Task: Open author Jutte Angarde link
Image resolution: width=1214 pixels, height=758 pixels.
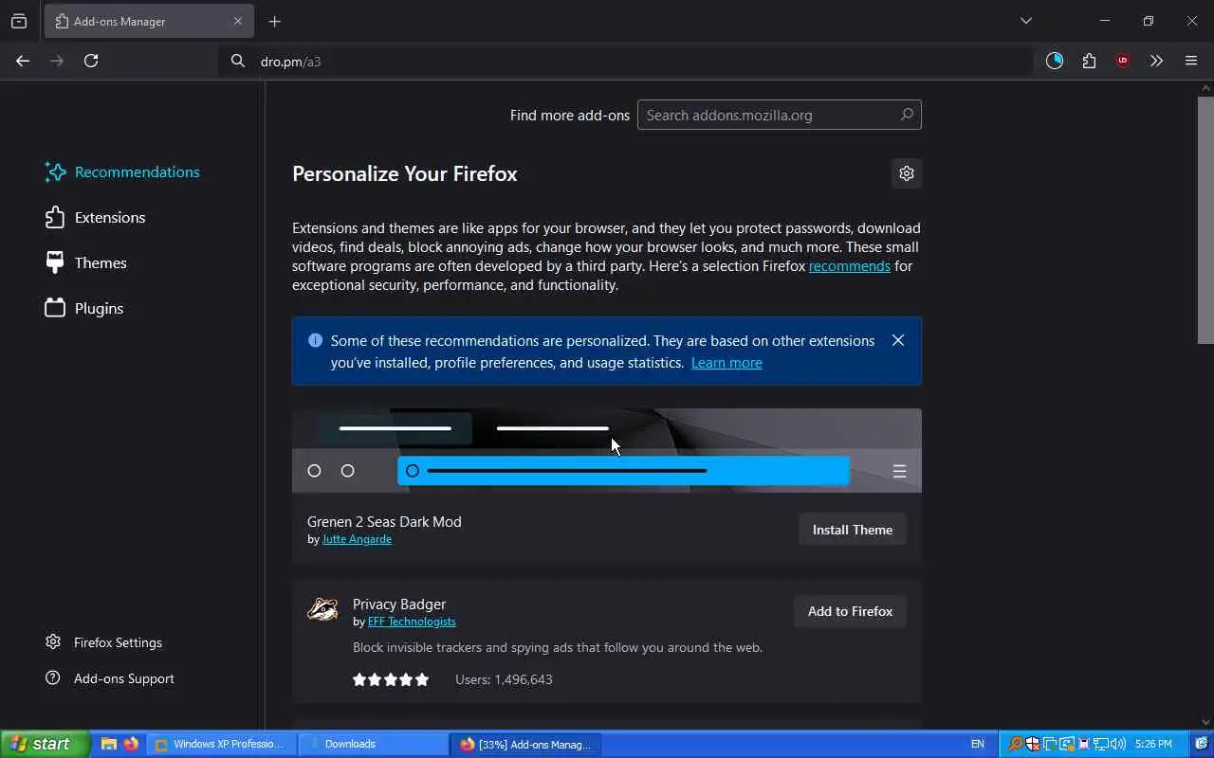Action: click(x=357, y=539)
